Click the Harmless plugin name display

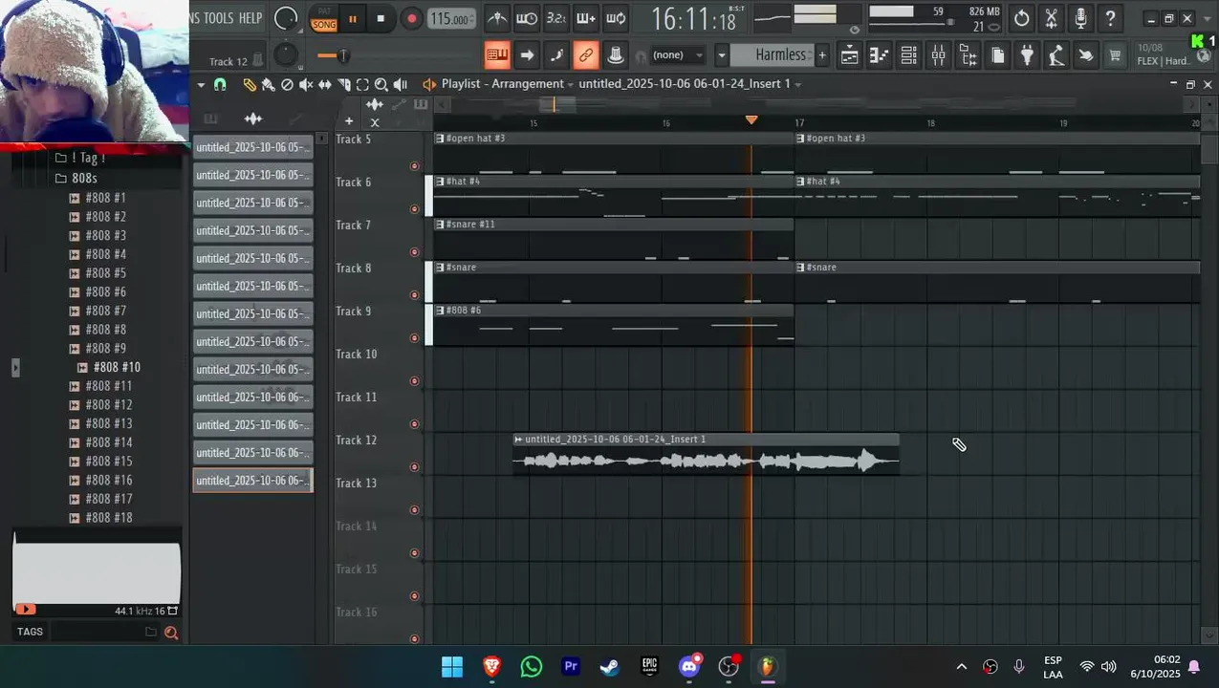pos(773,55)
